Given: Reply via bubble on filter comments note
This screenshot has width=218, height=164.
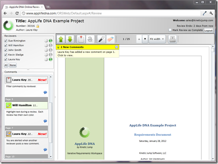Looking at the screenshot, I should click(45, 92).
